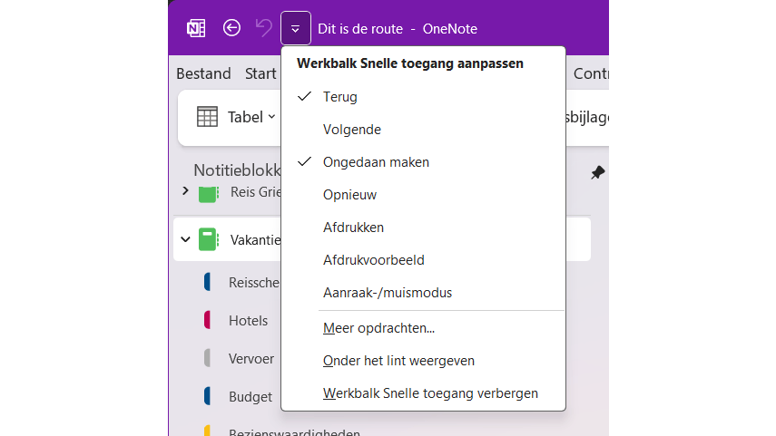776x436 pixels.
Task: Uncheck Terug in the Quick Access menu
Action: pyautogui.click(x=340, y=97)
